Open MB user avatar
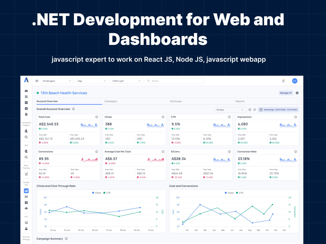The width and height of the screenshot is (326, 244). tap(295, 81)
